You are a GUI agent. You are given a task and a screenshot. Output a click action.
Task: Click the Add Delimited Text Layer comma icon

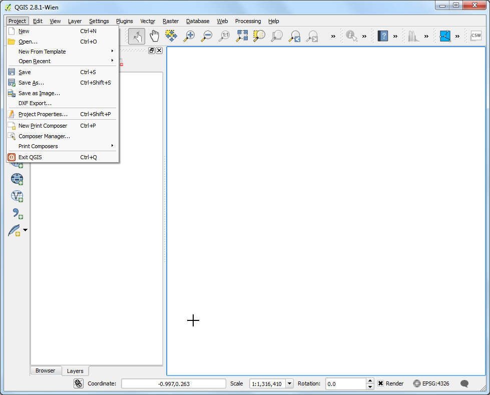pyautogui.click(x=18, y=214)
